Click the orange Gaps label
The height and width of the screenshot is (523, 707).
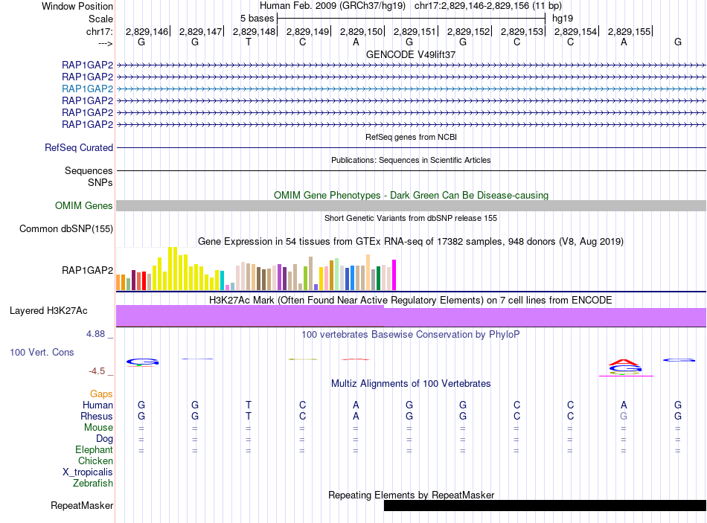tap(101, 394)
